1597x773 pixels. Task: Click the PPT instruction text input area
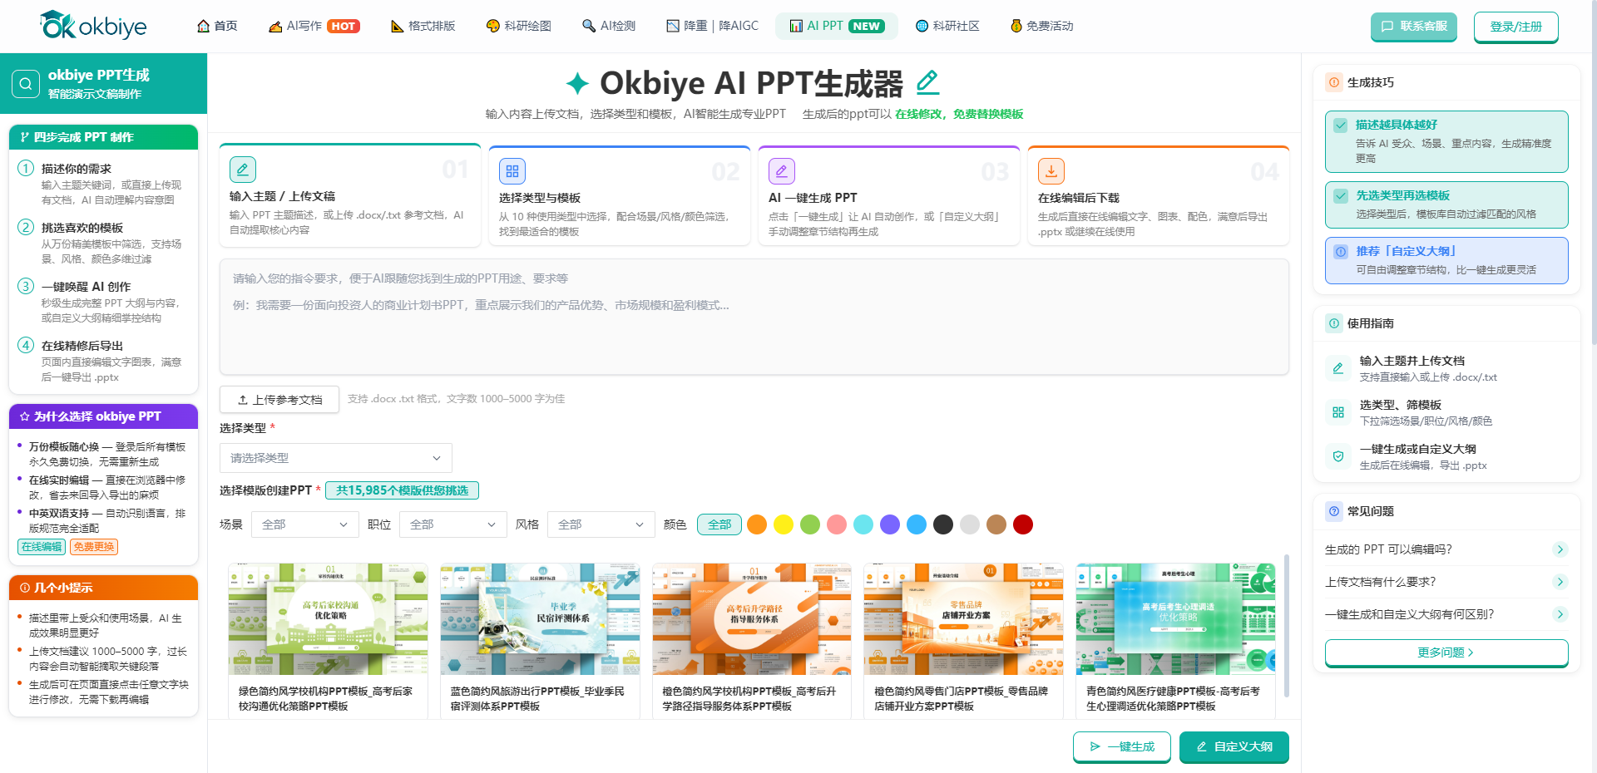coord(754,317)
